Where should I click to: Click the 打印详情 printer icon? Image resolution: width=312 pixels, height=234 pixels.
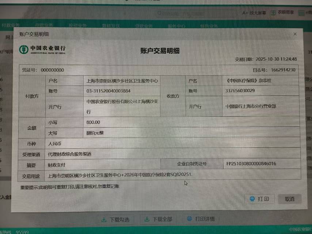(189, 219)
